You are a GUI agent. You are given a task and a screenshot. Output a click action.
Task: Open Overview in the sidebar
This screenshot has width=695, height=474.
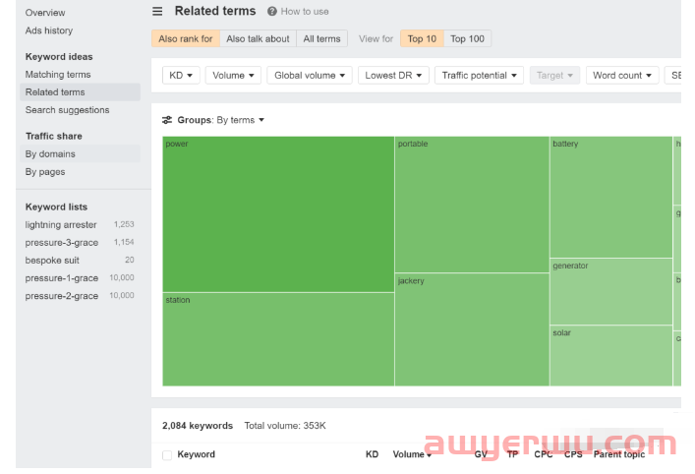point(45,13)
